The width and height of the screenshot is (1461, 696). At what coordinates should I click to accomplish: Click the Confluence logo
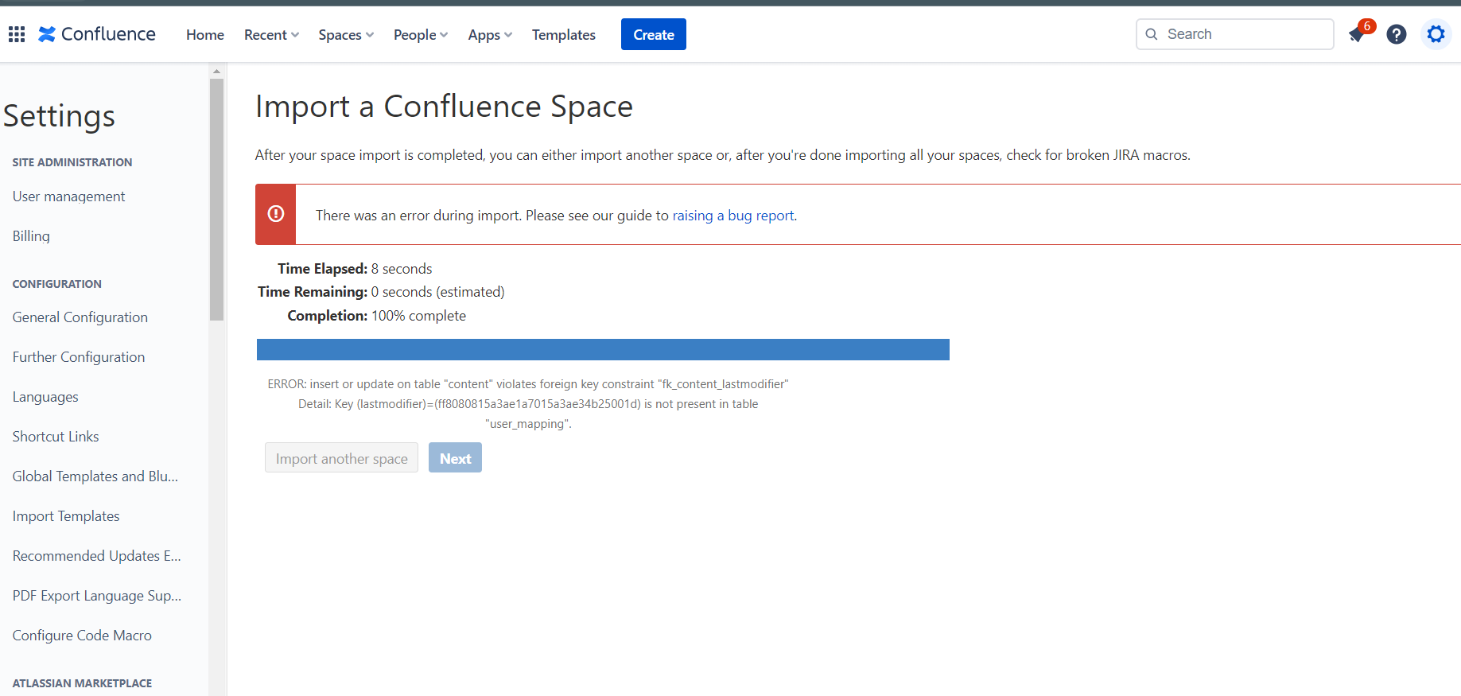click(97, 34)
